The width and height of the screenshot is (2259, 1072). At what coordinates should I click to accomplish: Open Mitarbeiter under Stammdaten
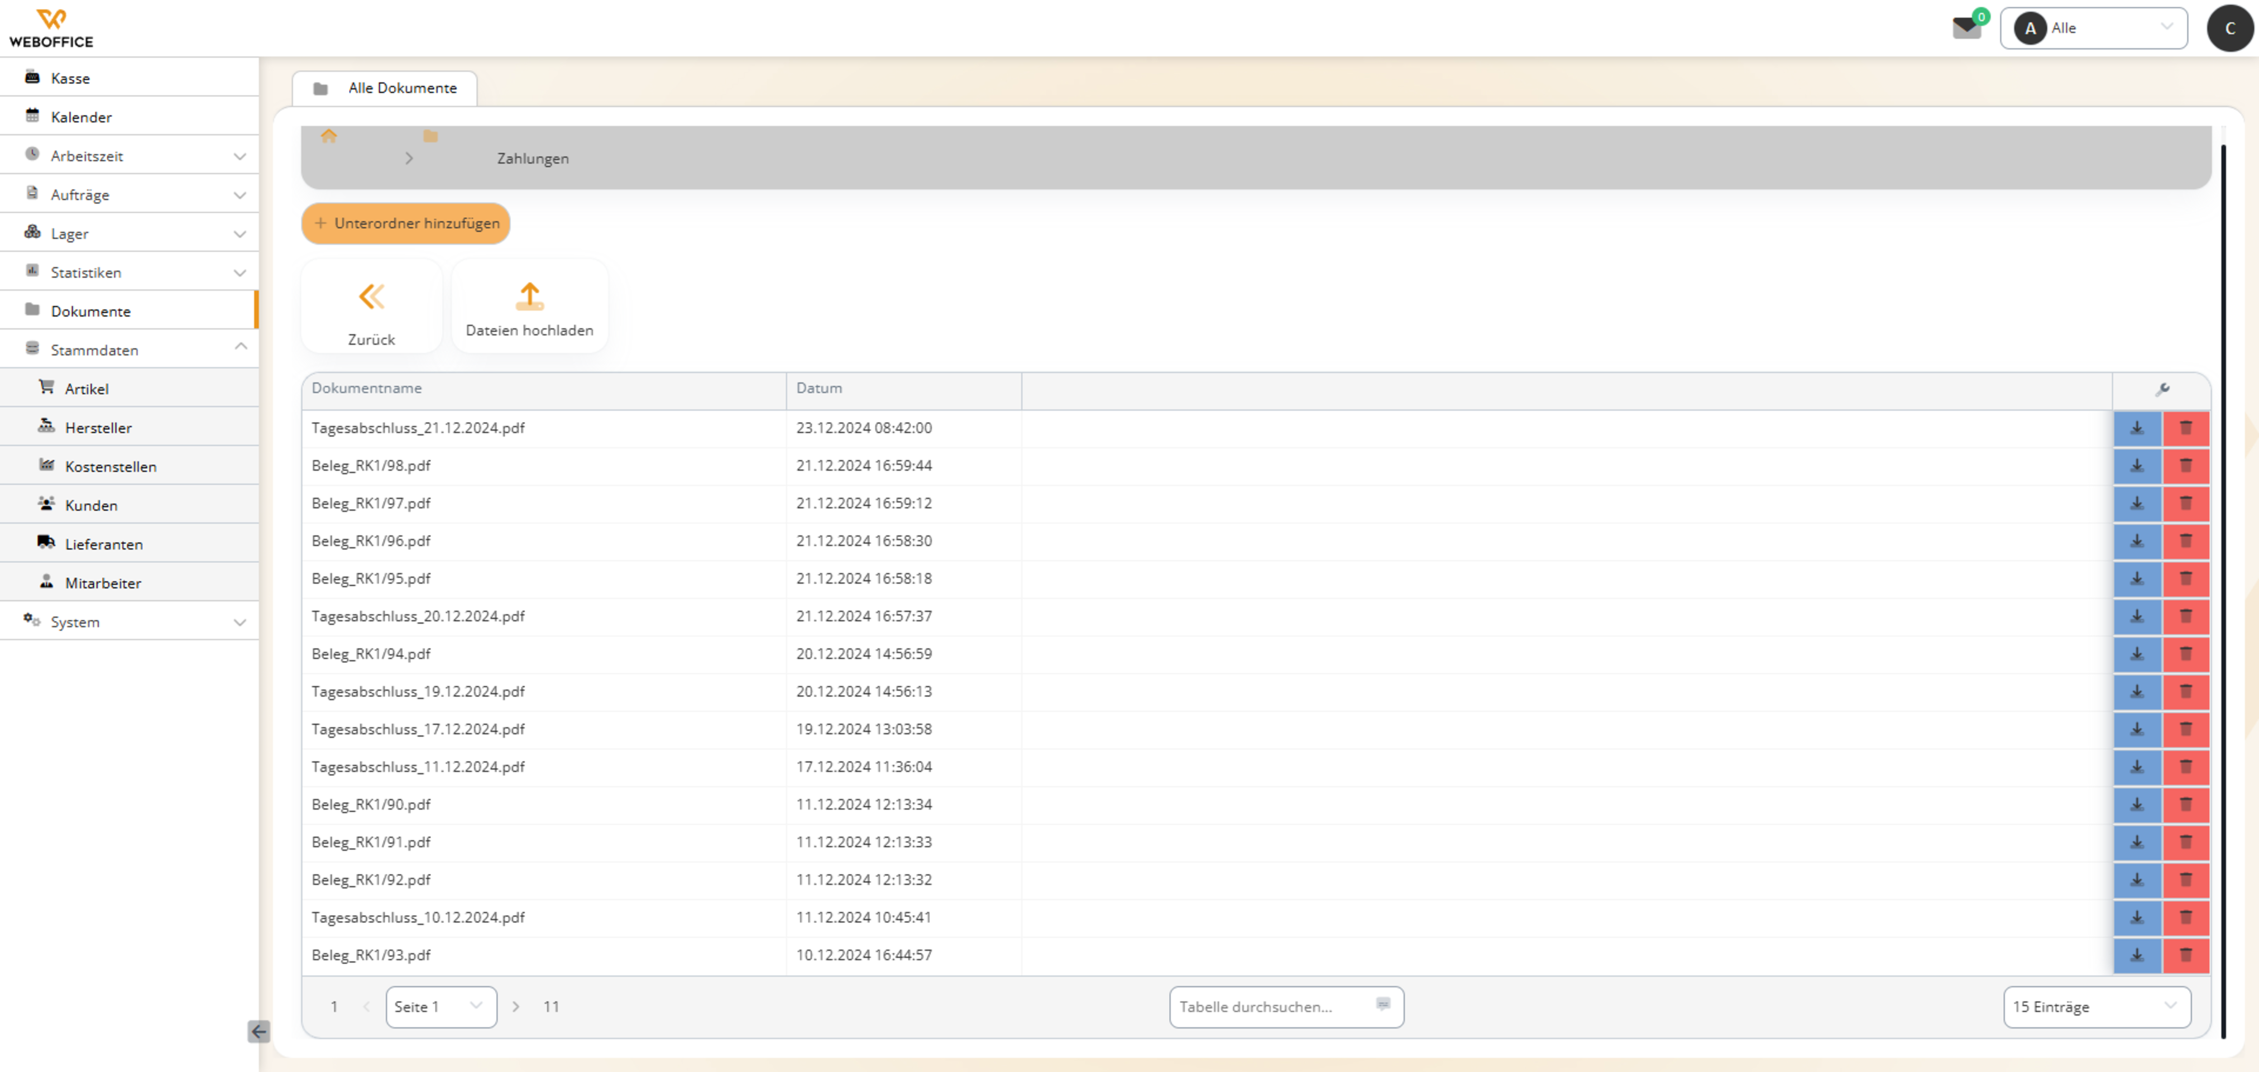[x=130, y=582]
